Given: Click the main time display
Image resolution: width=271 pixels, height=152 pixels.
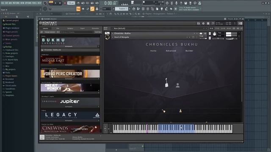Looking at the screenshot, I should [111, 3].
